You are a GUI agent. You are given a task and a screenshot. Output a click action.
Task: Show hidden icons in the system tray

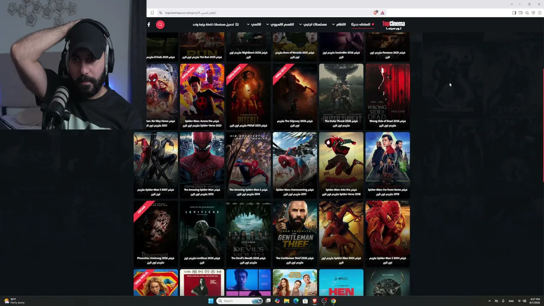pos(489,301)
